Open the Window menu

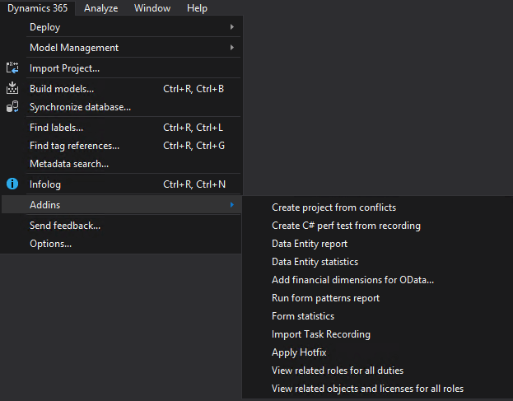152,8
